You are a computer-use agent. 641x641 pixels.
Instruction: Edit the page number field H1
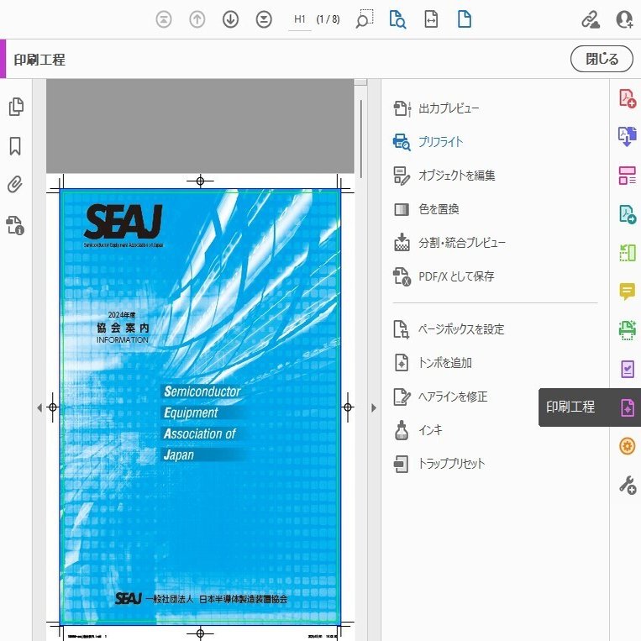pyautogui.click(x=300, y=19)
